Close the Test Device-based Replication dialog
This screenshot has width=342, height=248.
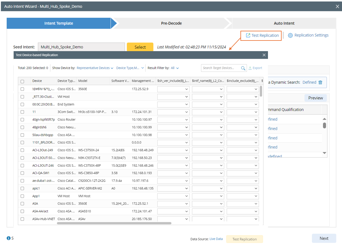264,55
